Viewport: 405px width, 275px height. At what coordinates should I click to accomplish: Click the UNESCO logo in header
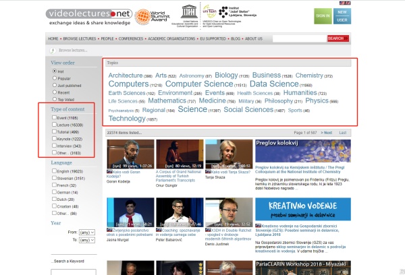click(186, 11)
